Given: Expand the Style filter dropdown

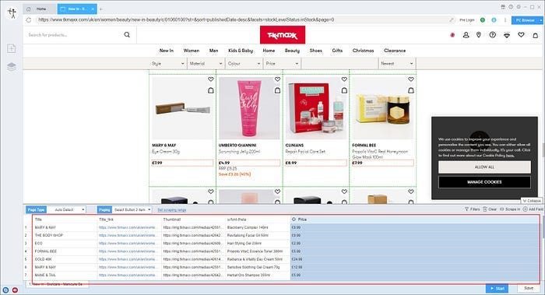Looking at the screenshot, I should 168,64.
